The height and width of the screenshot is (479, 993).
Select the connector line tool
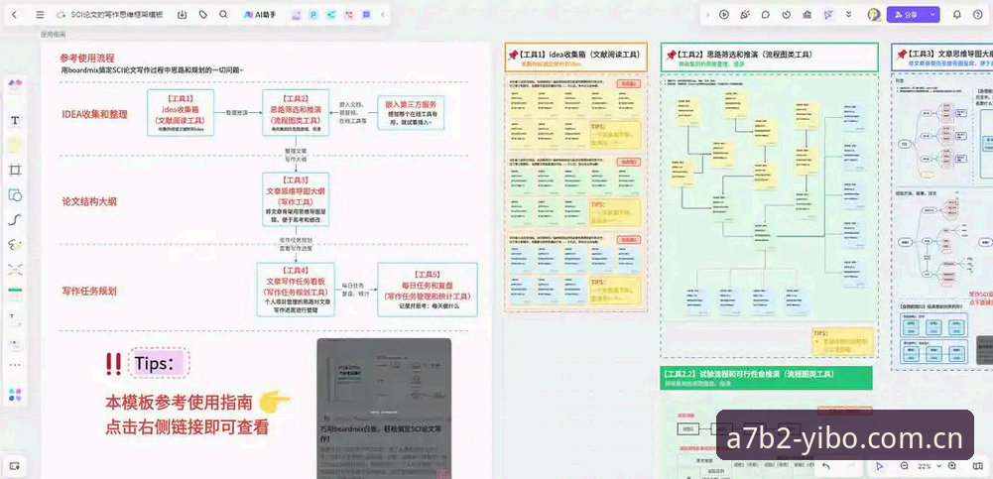tap(15, 219)
